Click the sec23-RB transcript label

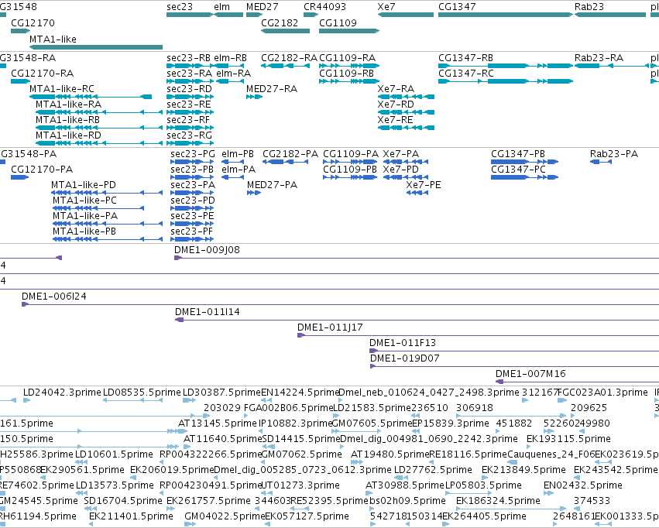[x=188, y=57]
